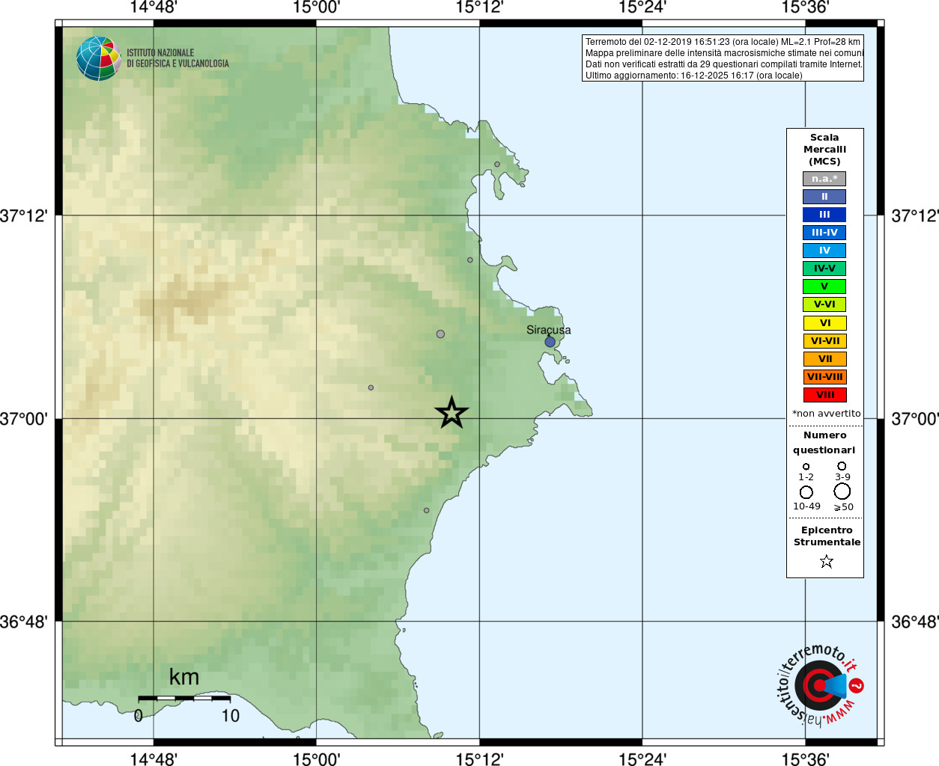Click the left axis 36°48' label

24,622
